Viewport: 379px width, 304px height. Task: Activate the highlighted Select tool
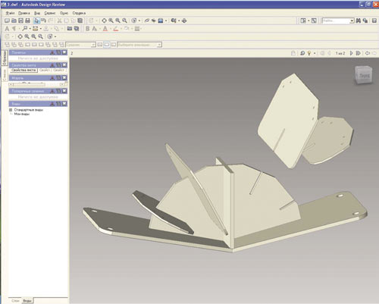click(x=37, y=20)
